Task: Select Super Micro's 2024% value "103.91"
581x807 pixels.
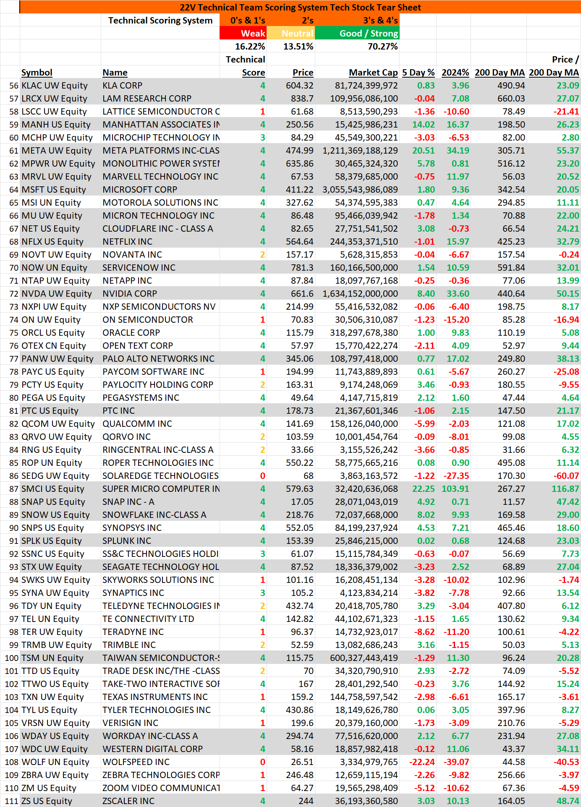Action: point(454,488)
